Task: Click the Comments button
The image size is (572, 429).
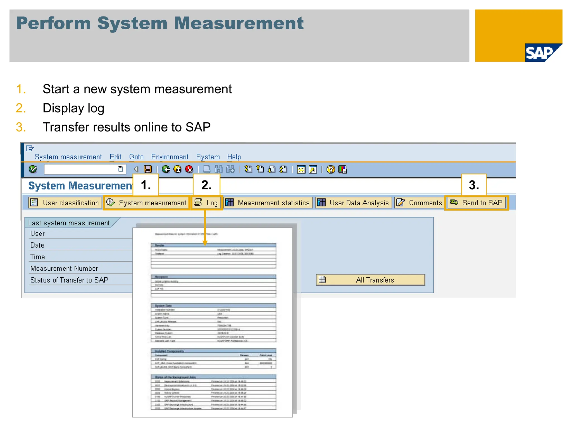Action: [420, 202]
